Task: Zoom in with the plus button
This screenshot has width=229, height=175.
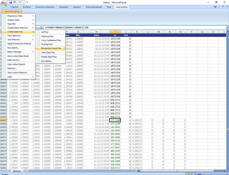Action: click(x=227, y=174)
